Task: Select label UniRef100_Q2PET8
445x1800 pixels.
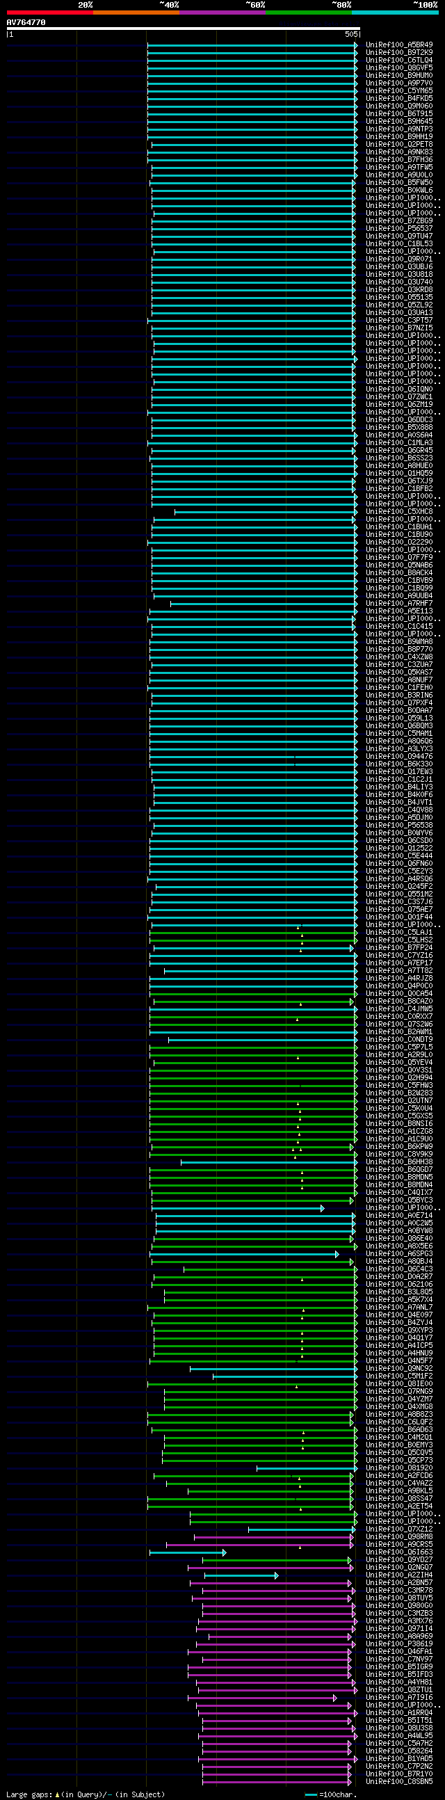Action: [x=399, y=145]
